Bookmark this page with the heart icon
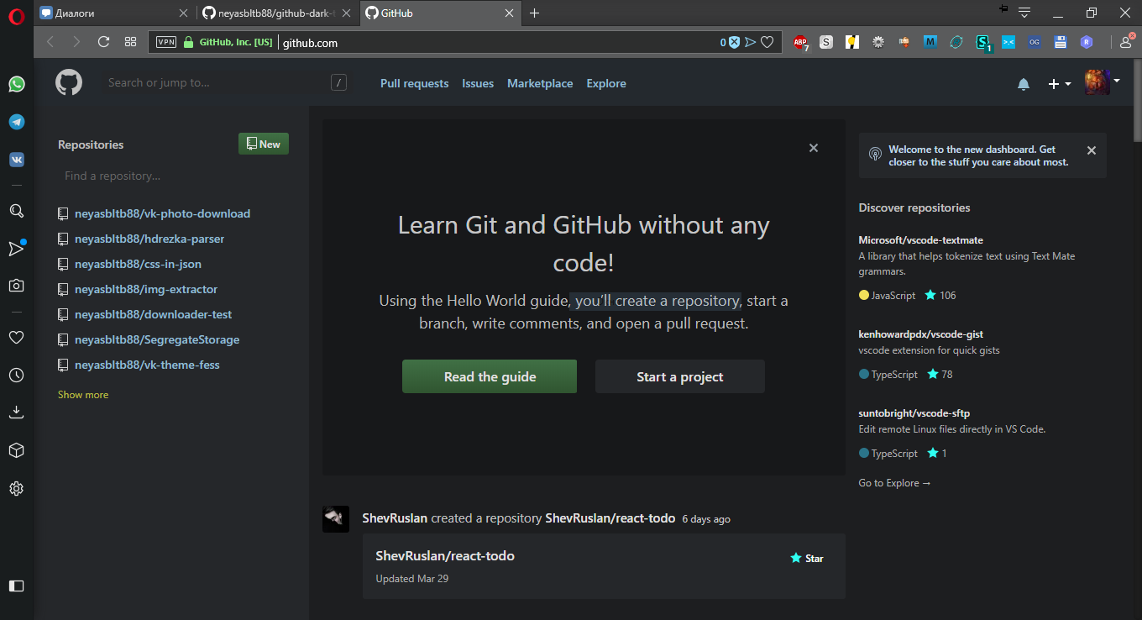Screen dimensions: 1142x620 click(767, 42)
